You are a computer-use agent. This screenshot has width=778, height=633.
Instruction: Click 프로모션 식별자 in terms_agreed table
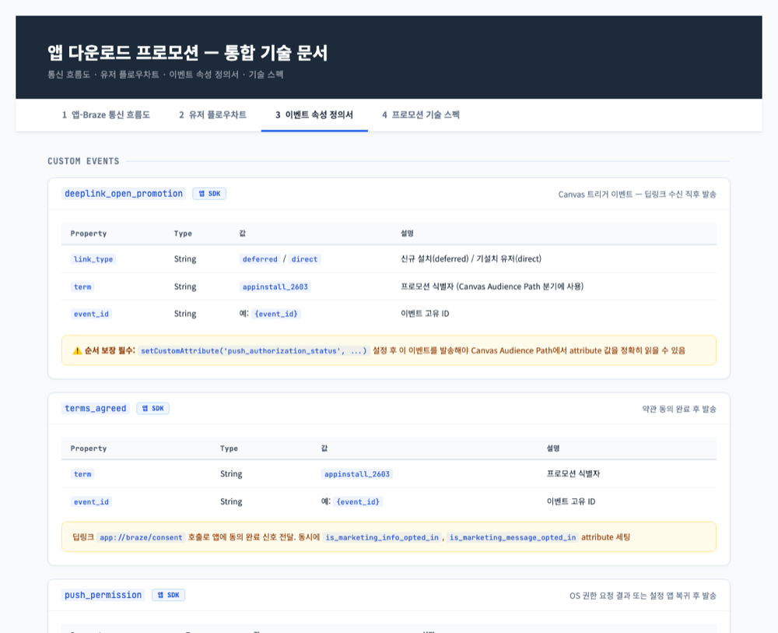tap(573, 473)
